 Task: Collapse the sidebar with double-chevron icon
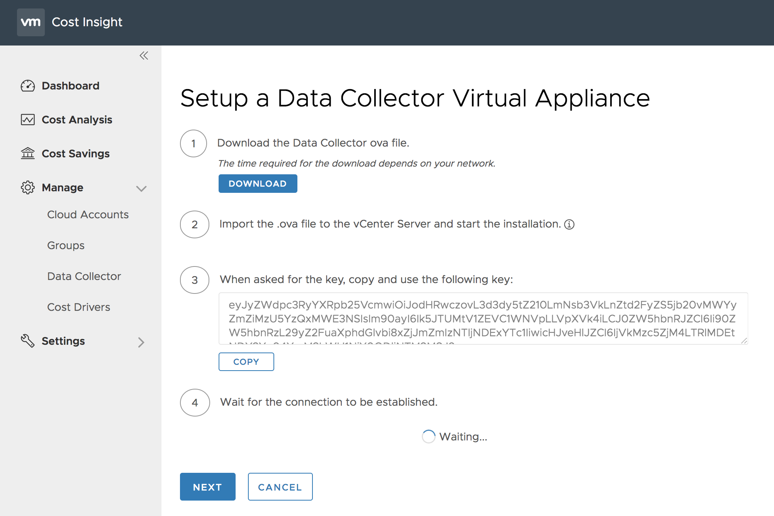pyautogui.click(x=144, y=56)
